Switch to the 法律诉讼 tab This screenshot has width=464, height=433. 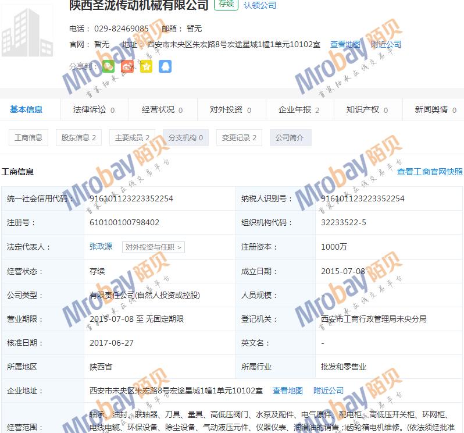pos(93,109)
